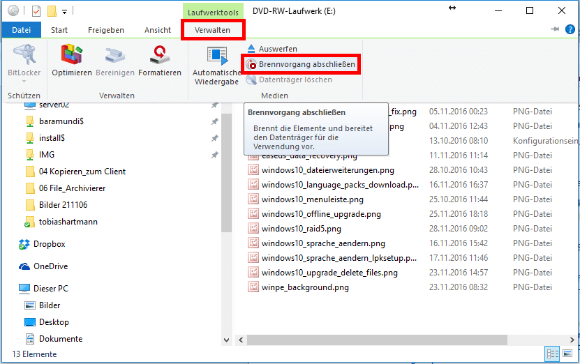This screenshot has height=364, width=580.
Task: Click the properties checkmark quick access icon
Action: (x=36, y=11)
